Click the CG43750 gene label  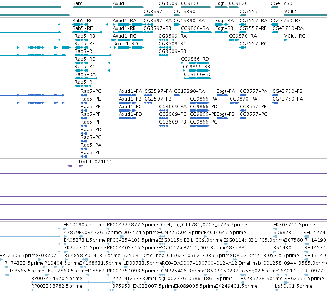point(281,3)
